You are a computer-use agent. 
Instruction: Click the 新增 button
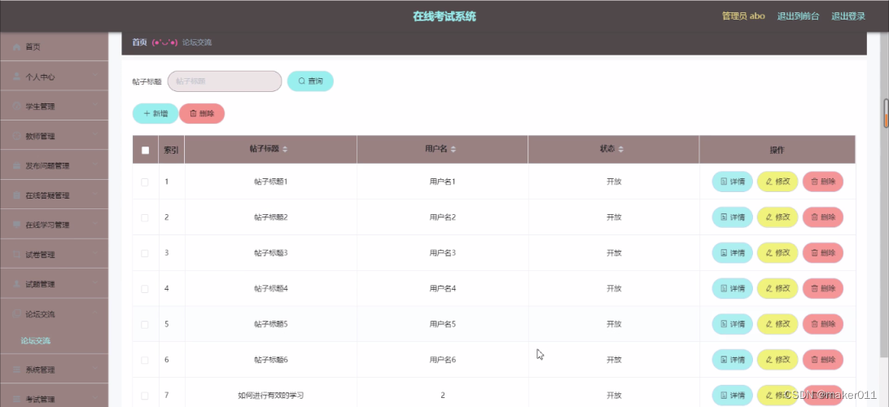click(155, 113)
